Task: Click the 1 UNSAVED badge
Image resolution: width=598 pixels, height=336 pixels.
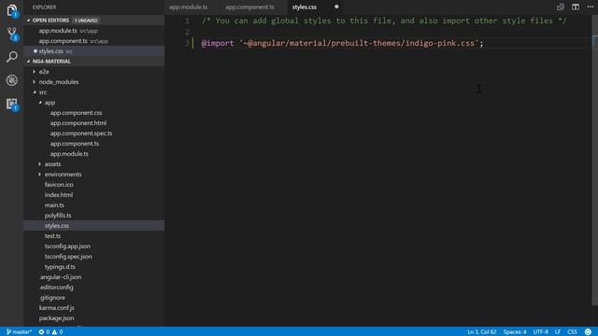Action: coord(86,21)
